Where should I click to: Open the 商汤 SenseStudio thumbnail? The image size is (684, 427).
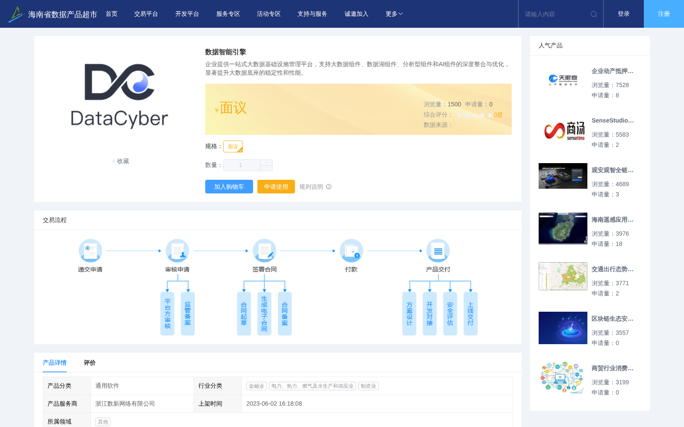pos(563,131)
